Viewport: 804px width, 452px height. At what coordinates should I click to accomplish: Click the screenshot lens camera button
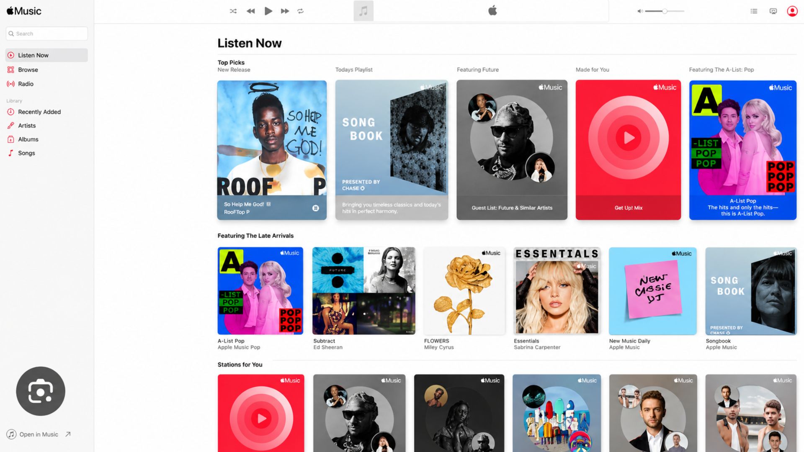41,391
